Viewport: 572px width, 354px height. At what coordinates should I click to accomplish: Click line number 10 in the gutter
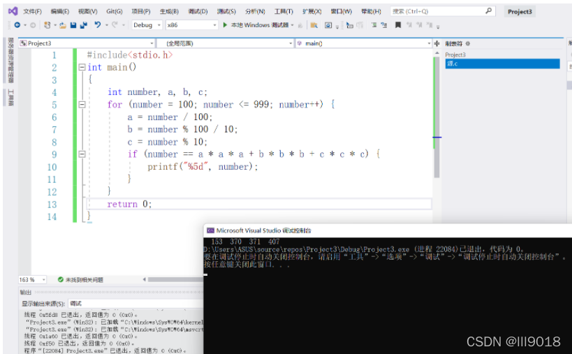(x=52, y=167)
